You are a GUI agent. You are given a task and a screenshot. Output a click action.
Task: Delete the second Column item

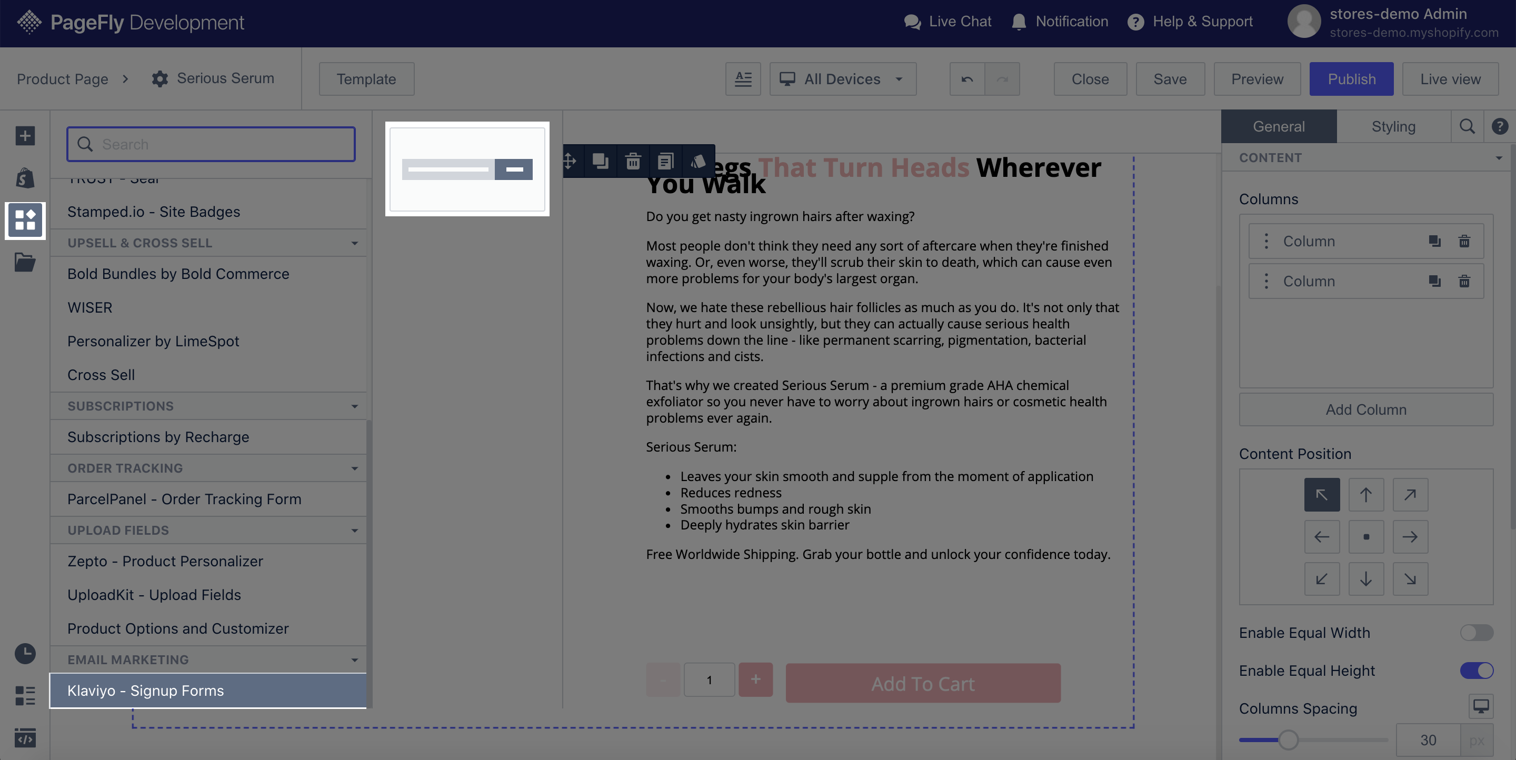point(1464,281)
